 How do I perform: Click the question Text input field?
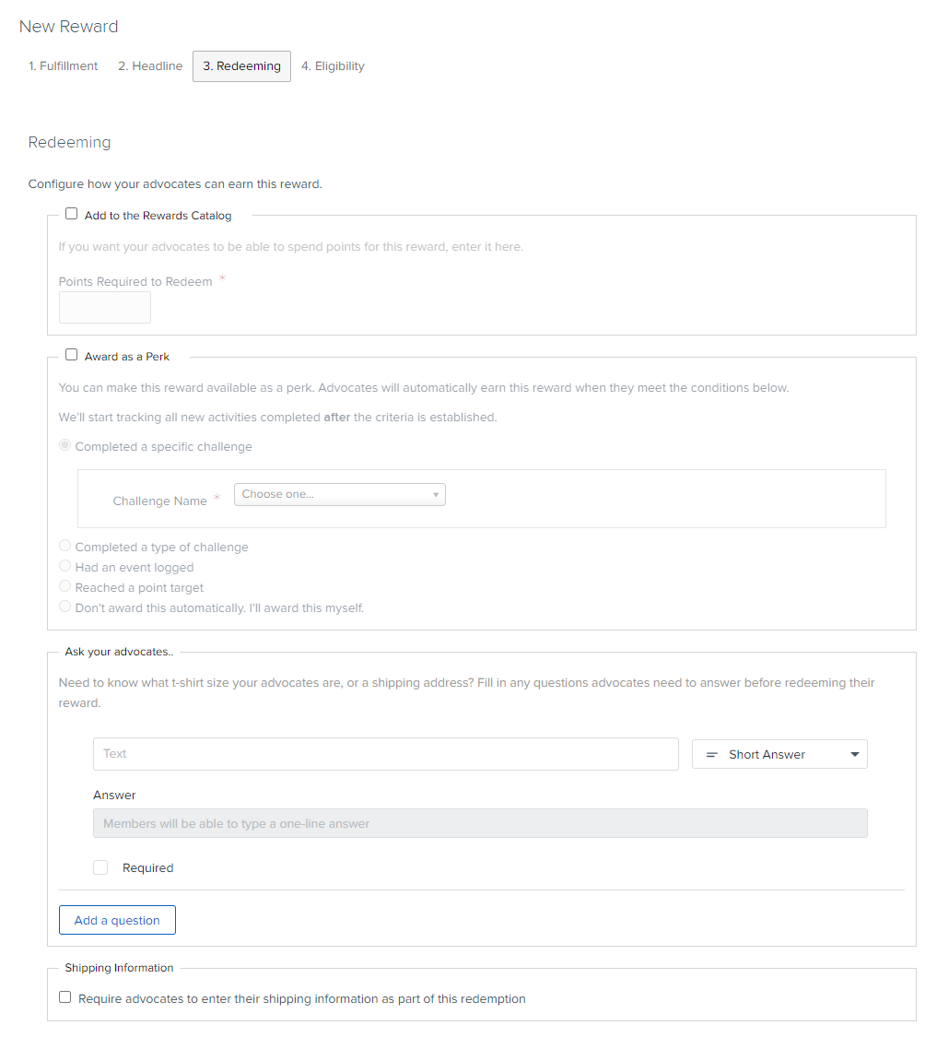click(386, 754)
